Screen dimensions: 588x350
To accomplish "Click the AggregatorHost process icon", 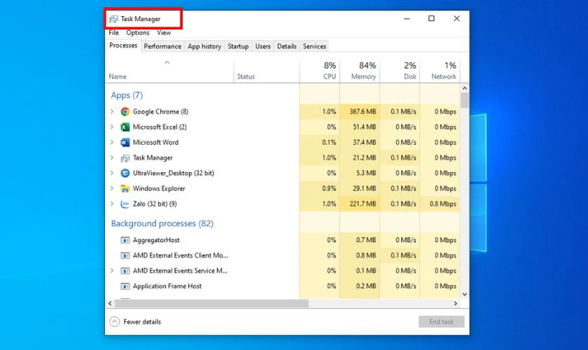I will (125, 240).
